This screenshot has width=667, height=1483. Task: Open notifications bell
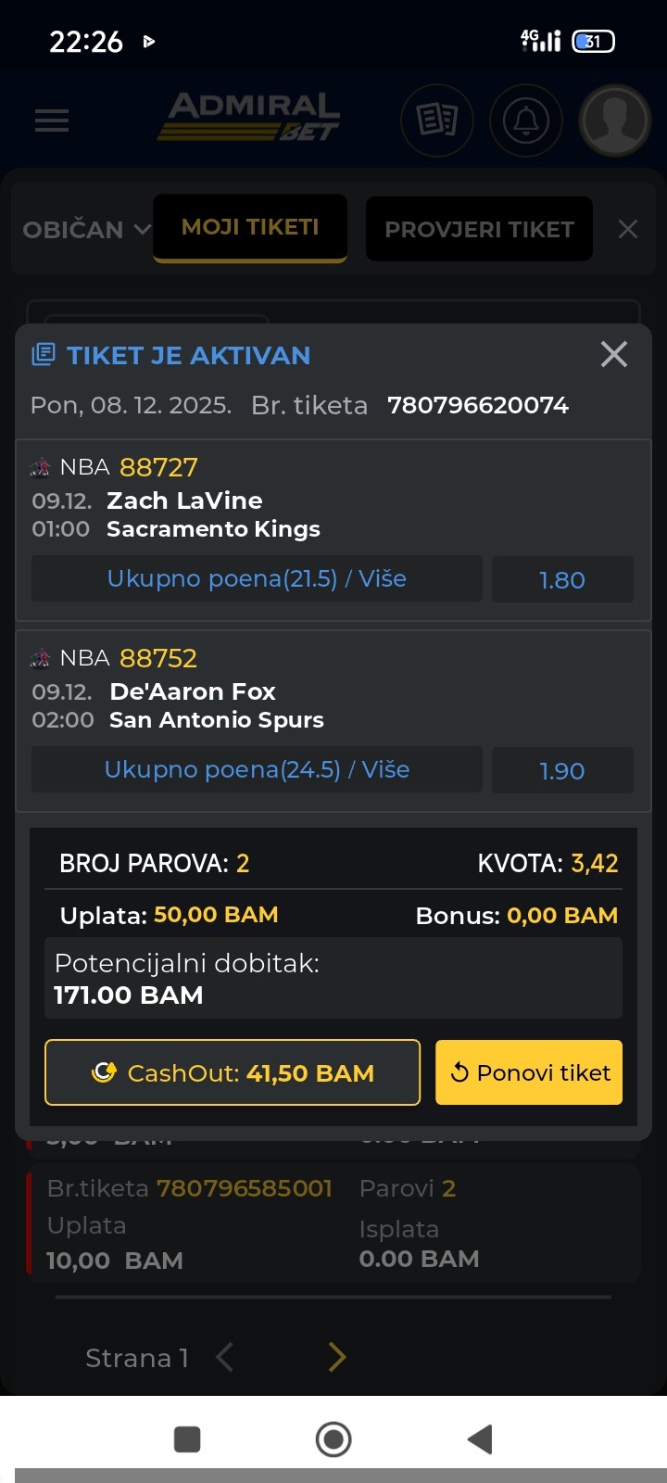pyautogui.click(x=526, y=120)
